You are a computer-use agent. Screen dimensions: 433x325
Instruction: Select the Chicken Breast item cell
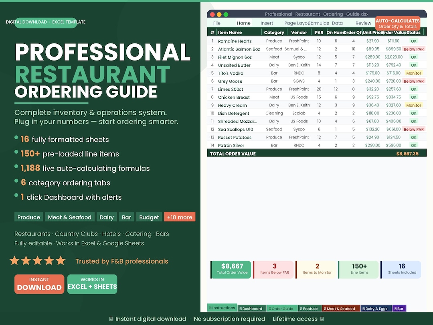[234, 97]
